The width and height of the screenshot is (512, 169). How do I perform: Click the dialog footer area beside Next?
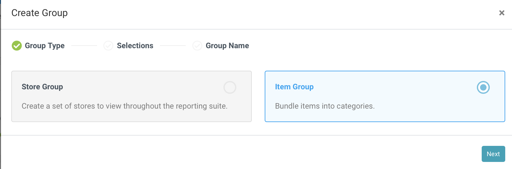pyautogui.click(x=240, y=152)
